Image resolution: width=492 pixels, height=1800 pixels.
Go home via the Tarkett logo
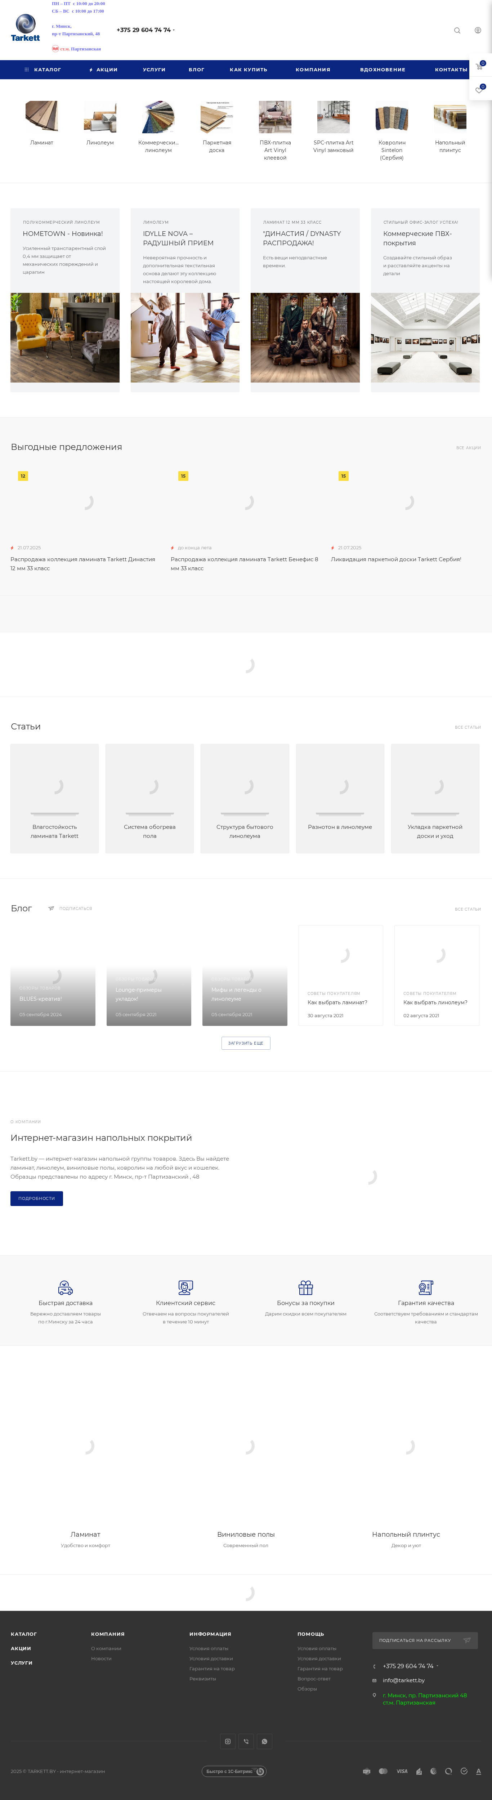tap(26, 28)
